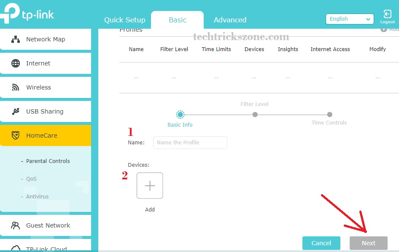This screenshot has height=252, width=399.
Task: Open the English language dropdown
Action: [x=350, y=19]
